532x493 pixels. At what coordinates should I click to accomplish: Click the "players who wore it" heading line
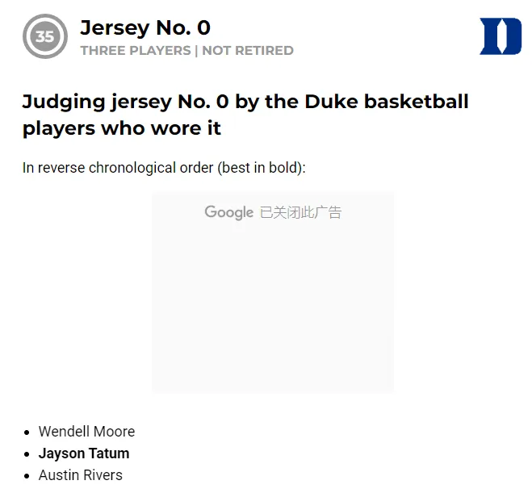point(121,128)
